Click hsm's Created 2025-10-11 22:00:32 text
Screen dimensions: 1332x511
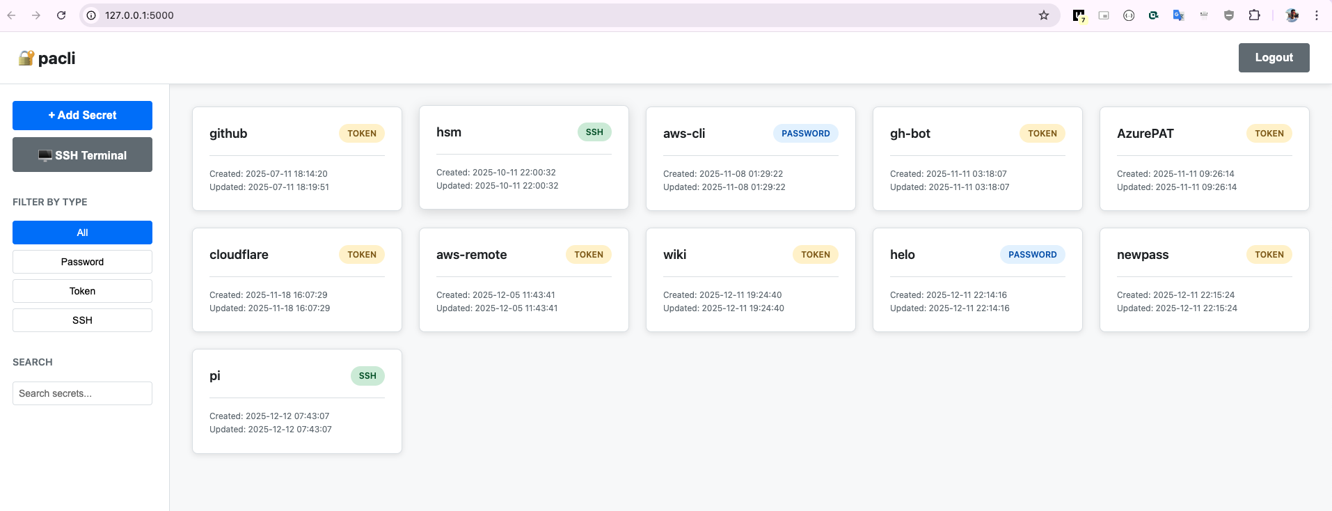tap(496, 173)
